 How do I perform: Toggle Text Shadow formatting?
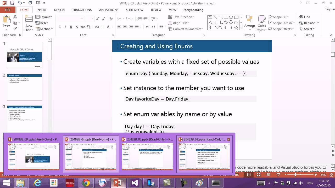click(x=77, y=27)
